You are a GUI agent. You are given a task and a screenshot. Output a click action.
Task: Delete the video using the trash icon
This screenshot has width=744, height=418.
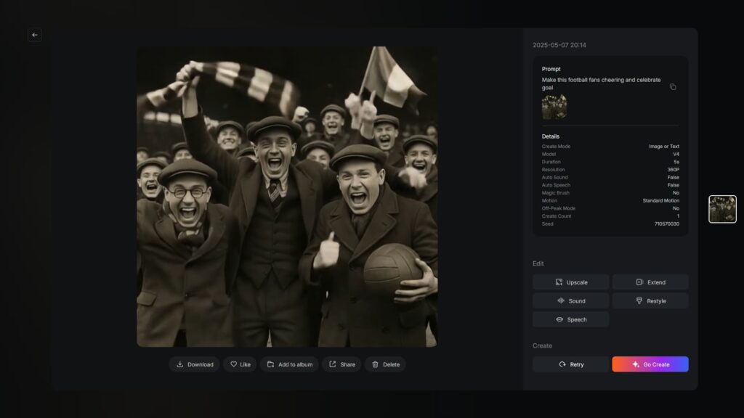coord(373,364)
